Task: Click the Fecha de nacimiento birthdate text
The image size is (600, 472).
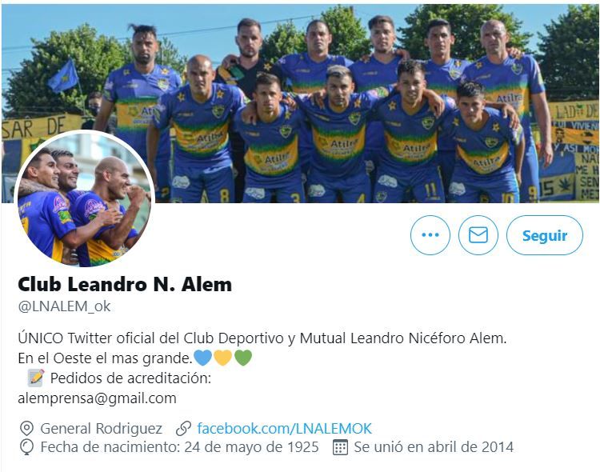Action: point(179,447)
